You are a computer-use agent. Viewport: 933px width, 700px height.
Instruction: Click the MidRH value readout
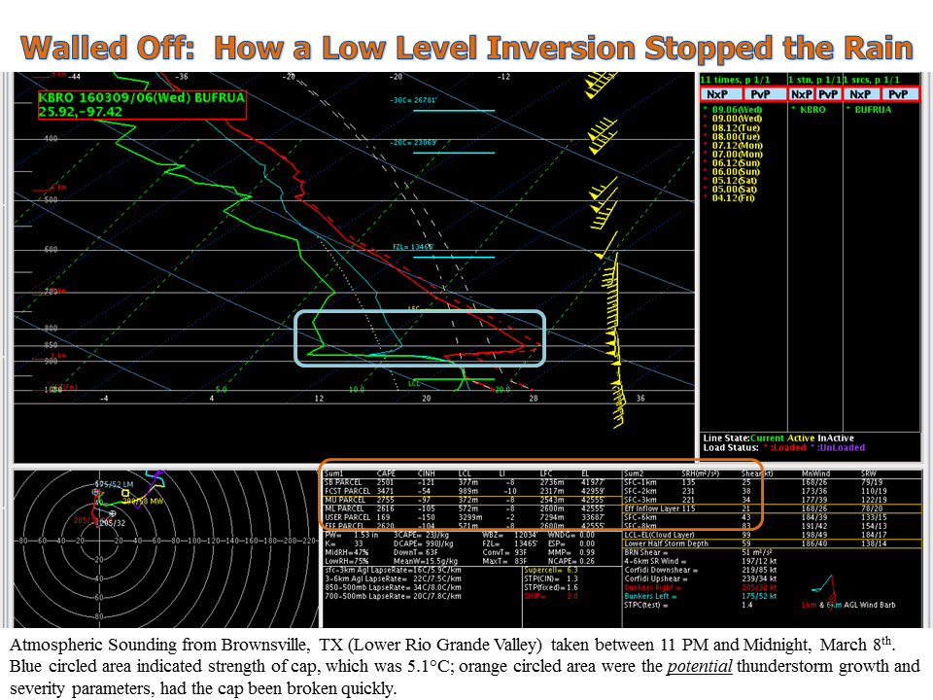(x=347, y=552)
